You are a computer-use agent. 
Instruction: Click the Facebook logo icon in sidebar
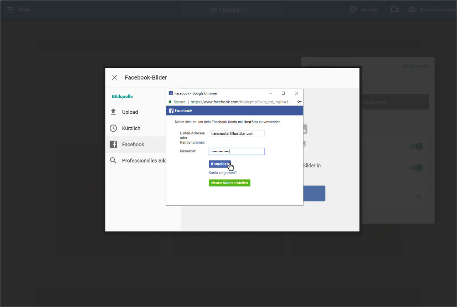113,144
